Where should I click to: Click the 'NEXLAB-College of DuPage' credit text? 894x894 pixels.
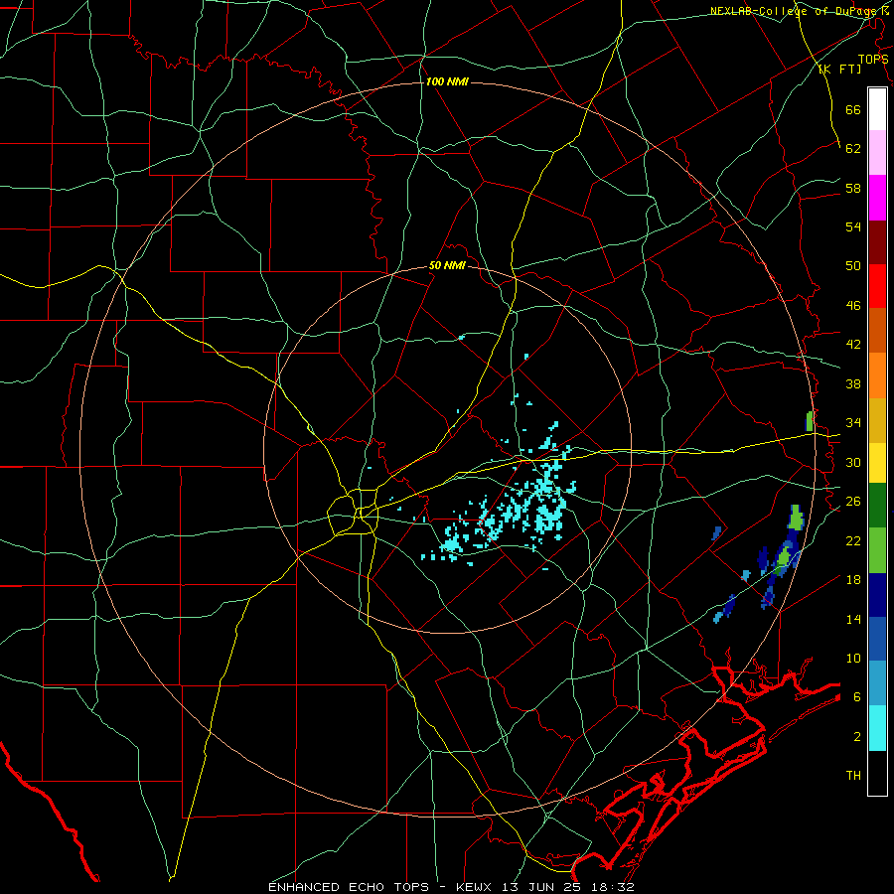[794, 11]
